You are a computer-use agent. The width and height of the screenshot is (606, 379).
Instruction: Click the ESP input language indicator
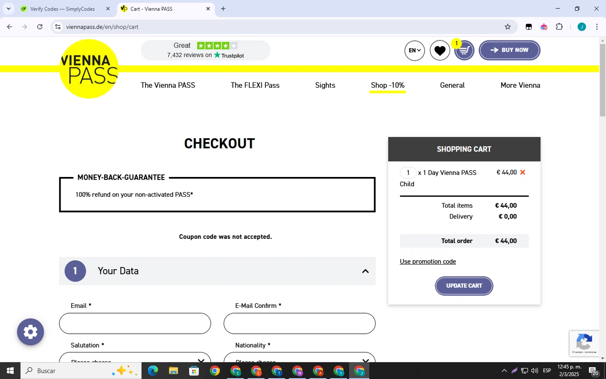coord(547,371)
